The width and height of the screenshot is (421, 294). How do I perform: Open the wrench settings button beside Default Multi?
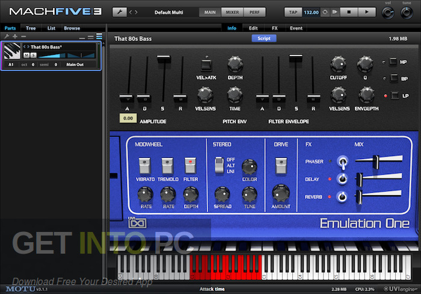tap(120, 12)
